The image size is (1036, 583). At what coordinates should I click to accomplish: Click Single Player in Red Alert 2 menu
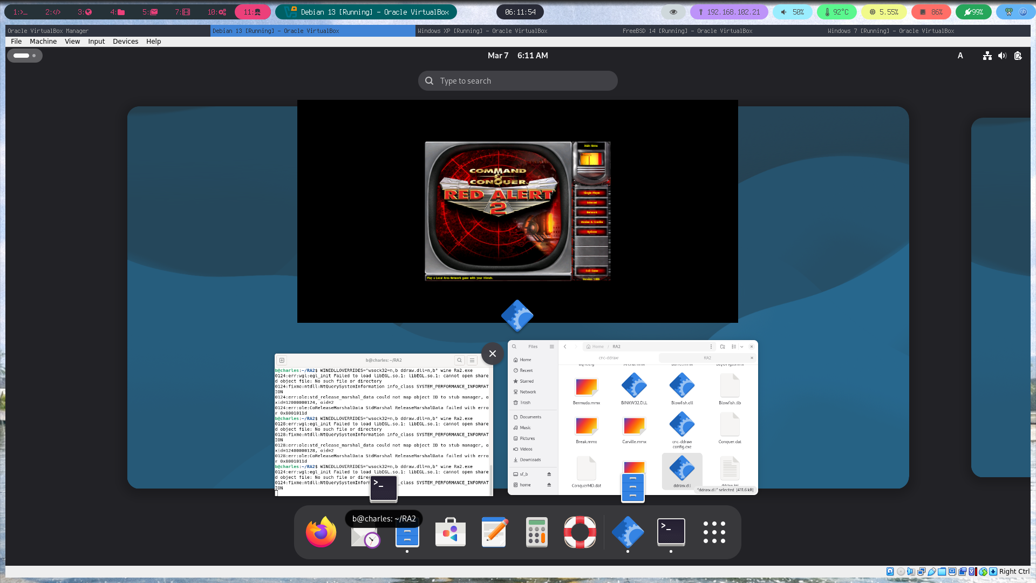coord(591,193)
